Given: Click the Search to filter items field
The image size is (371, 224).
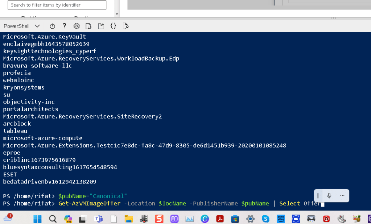Looking at the screenshot, I should click(57, 5).
